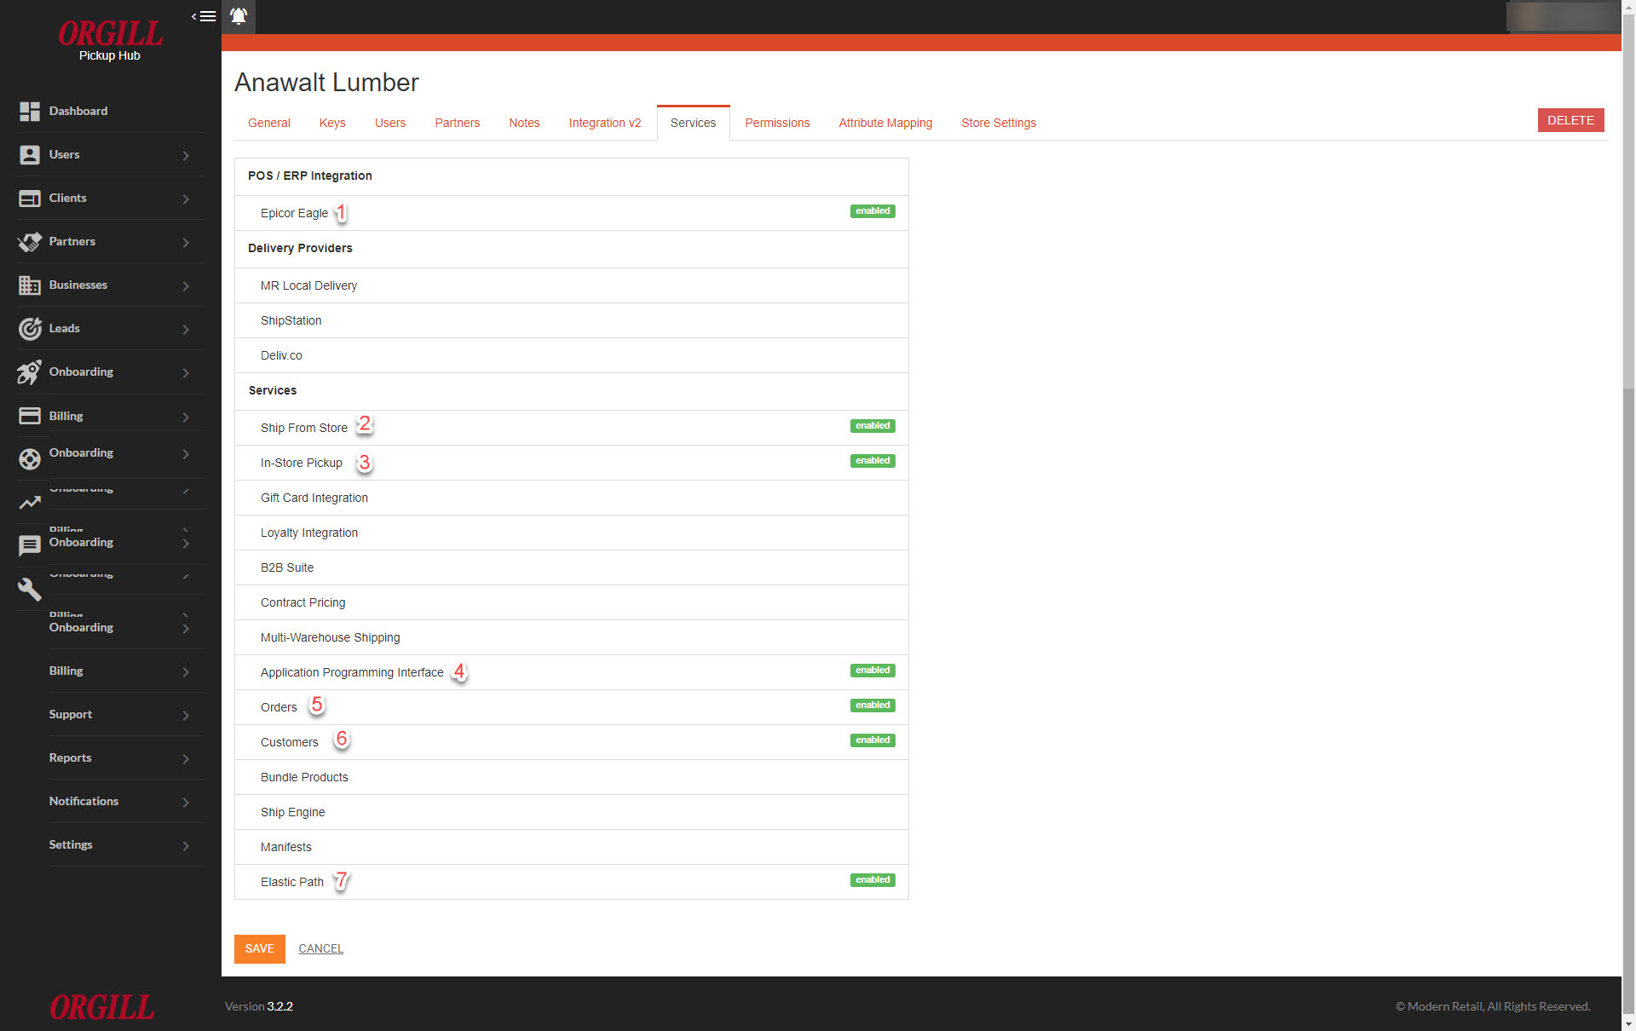Select the Ship Engine row
This screenshot has width=1636, height=1031.
[x=572, y=812]
